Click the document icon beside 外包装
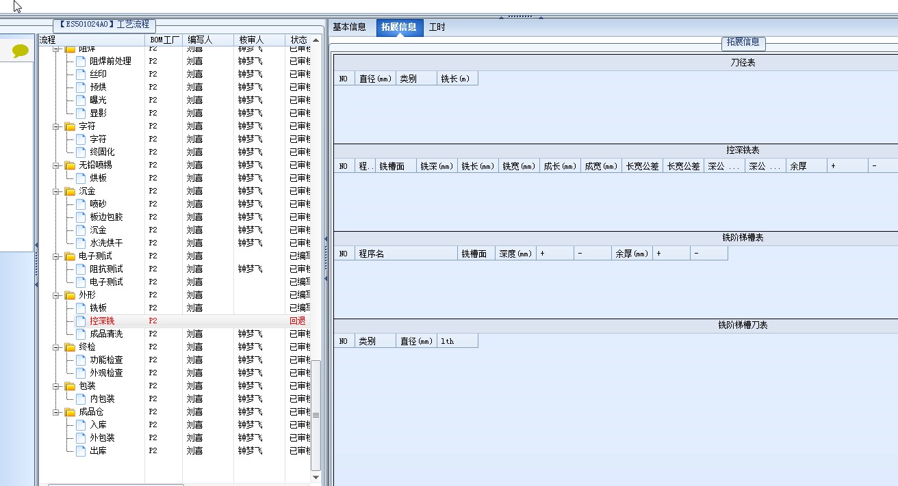898x486 pixels. pos(81,437)
